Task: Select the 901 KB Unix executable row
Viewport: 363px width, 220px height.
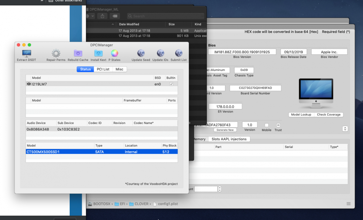Action: point(146,36)
